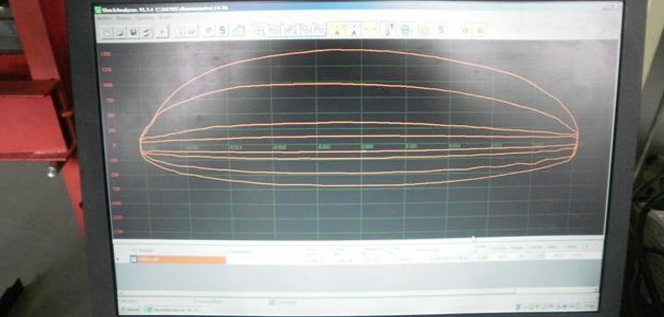Click the 5 icon beside the green graph
Screen dimensions: 664x317
coord(222,30)
